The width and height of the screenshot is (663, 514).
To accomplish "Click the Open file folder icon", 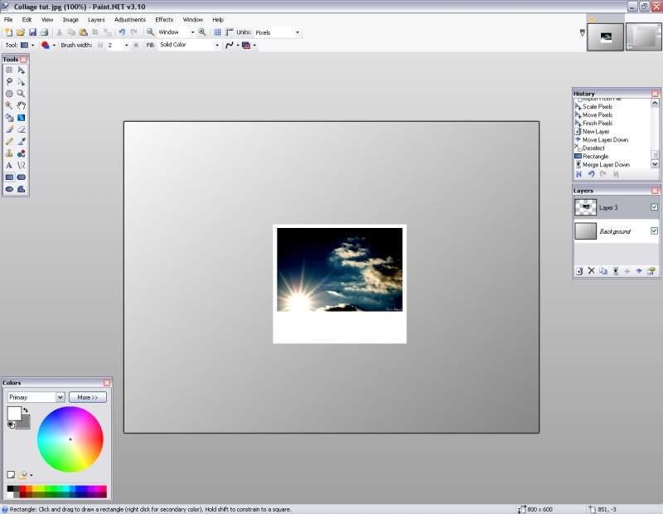I will pyautogui.click(x=20, y=32).
